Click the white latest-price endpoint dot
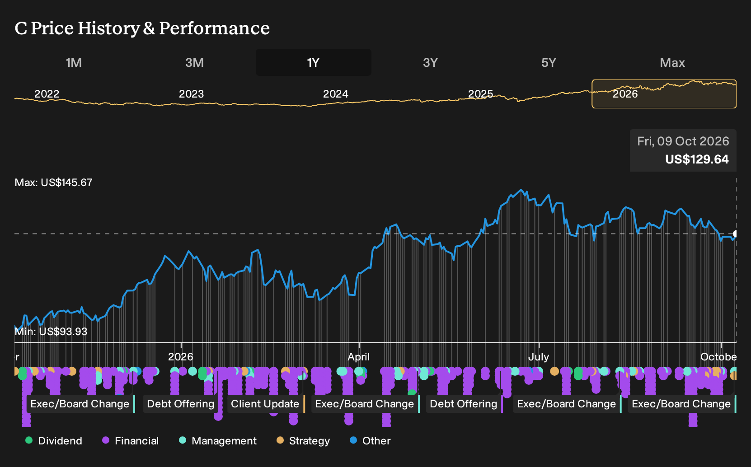Screen dimensions: 751x467 736,233
